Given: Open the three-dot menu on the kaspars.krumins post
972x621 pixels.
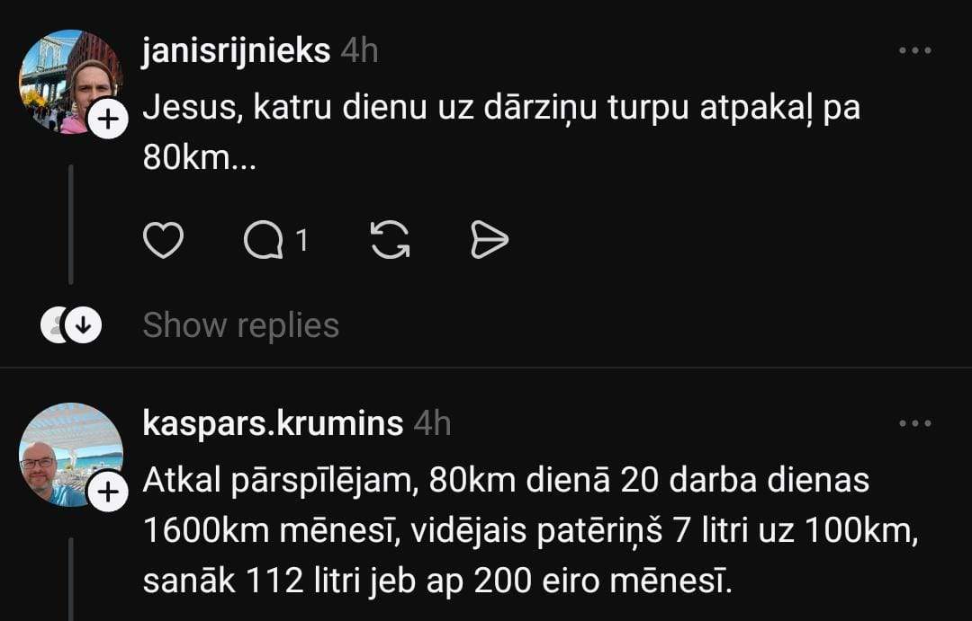Looking at the screenshot, I should tap(915, 422).
